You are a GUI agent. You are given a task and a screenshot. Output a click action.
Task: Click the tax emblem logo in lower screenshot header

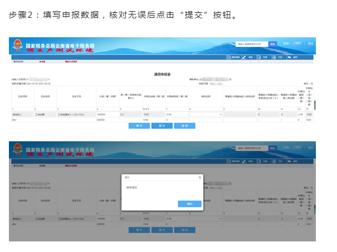[x=18, y=150]
